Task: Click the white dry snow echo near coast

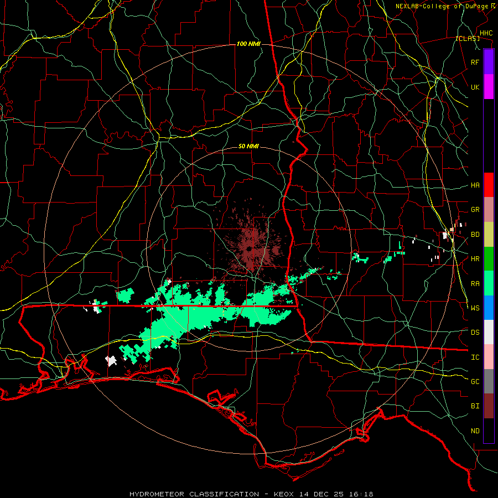Action: pyautogui.click(x=111, y=361)
